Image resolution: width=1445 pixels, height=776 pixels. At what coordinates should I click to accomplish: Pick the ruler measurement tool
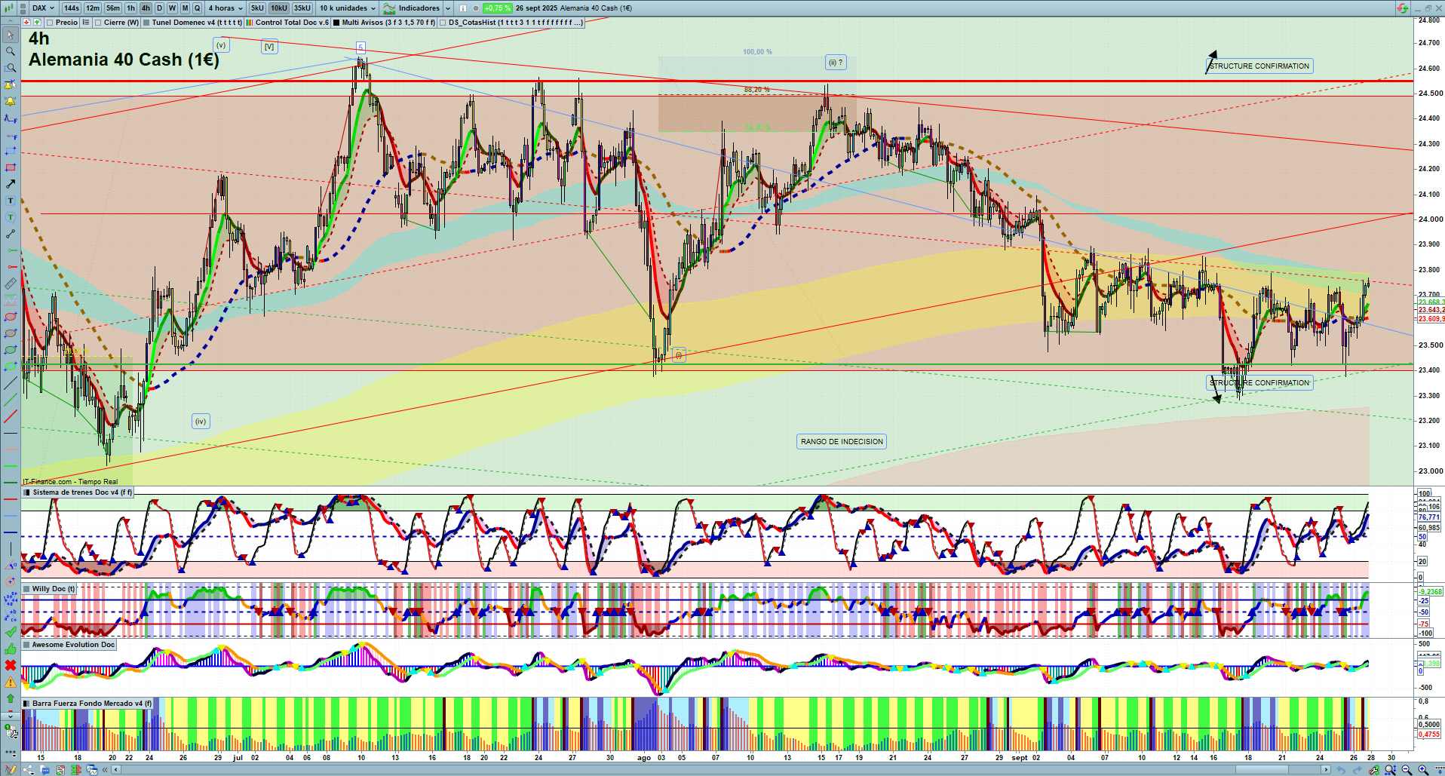click(x=11, y=284)
